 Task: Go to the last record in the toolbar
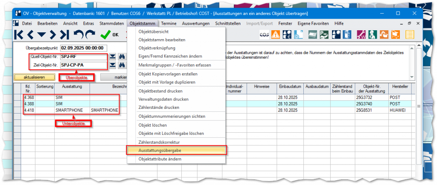[x=64, y=34]
